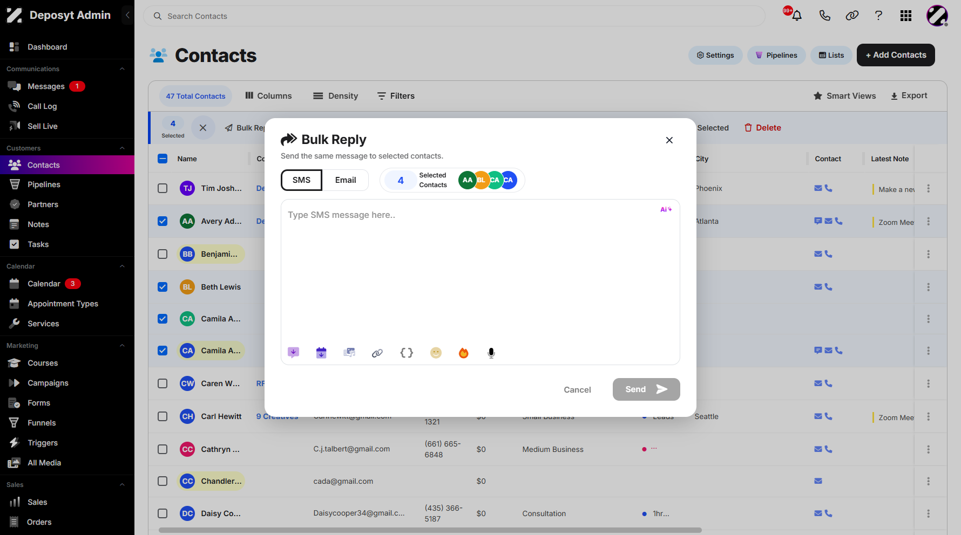Open the Density options

point(335,96)
